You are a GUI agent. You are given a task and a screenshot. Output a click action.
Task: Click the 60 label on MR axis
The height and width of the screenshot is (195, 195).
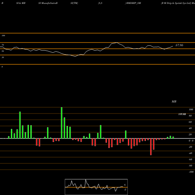(x=190, y=122)
